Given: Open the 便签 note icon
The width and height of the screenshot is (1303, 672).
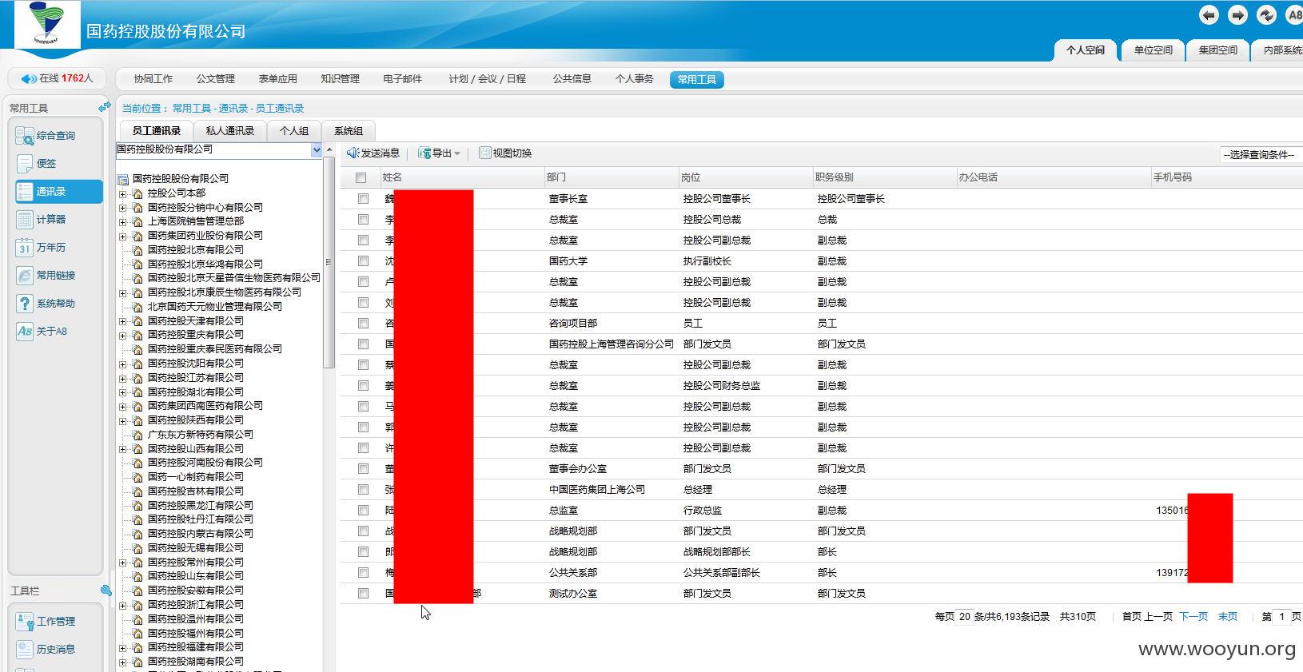Looking at the screenshot, I should coord(25,164).
